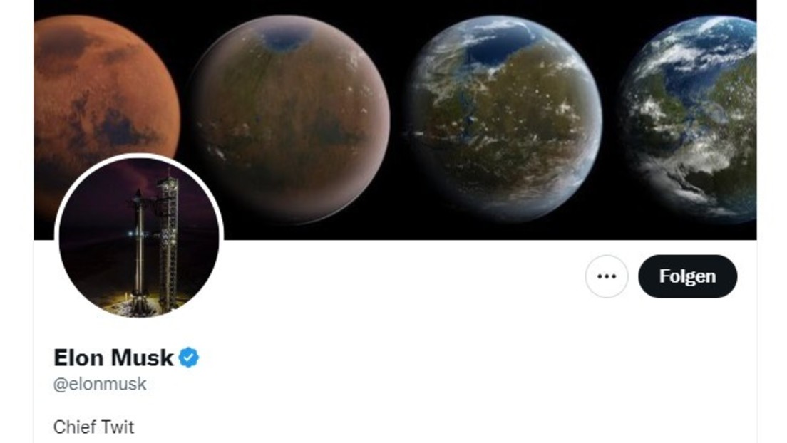
Task: Open the circular rocket profile picture
Action: pos(139,237)
